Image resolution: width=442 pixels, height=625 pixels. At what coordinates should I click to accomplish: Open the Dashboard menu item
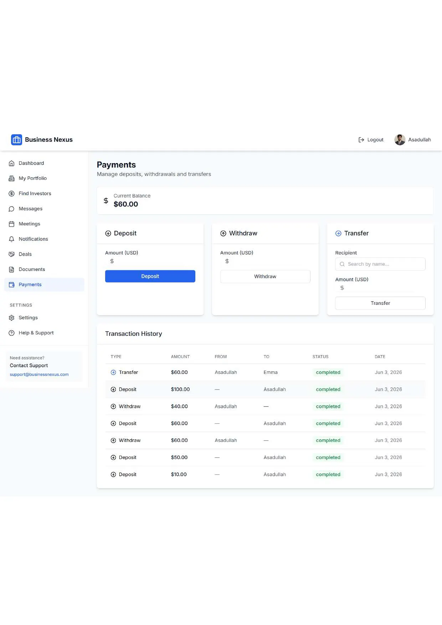pyautogui.click(x=44, y=163)
